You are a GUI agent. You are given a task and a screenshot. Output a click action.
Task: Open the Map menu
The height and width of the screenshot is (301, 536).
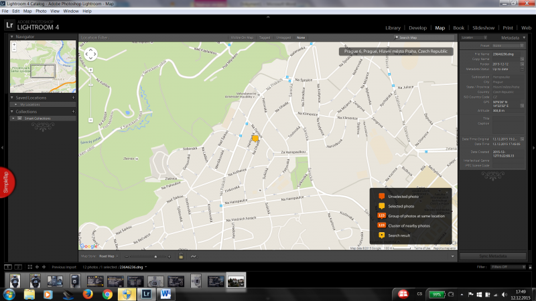click(27, 11)
